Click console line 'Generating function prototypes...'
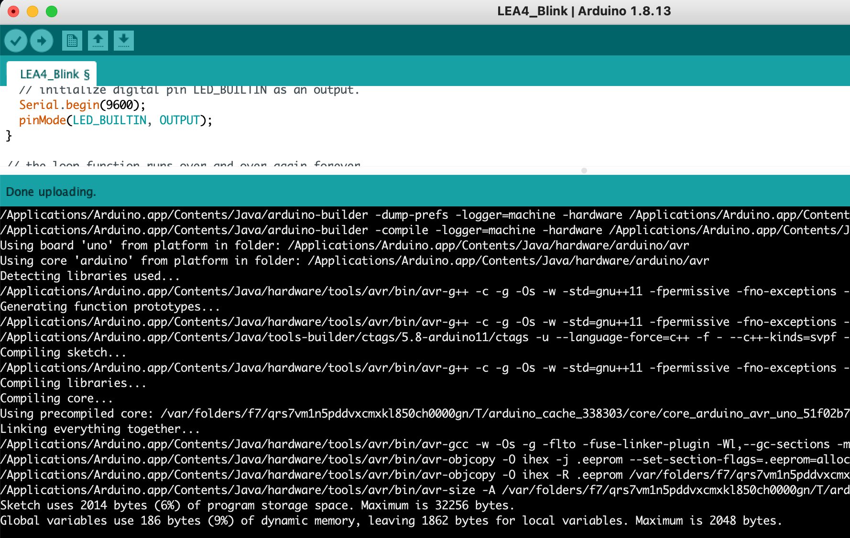 [110, 306]
